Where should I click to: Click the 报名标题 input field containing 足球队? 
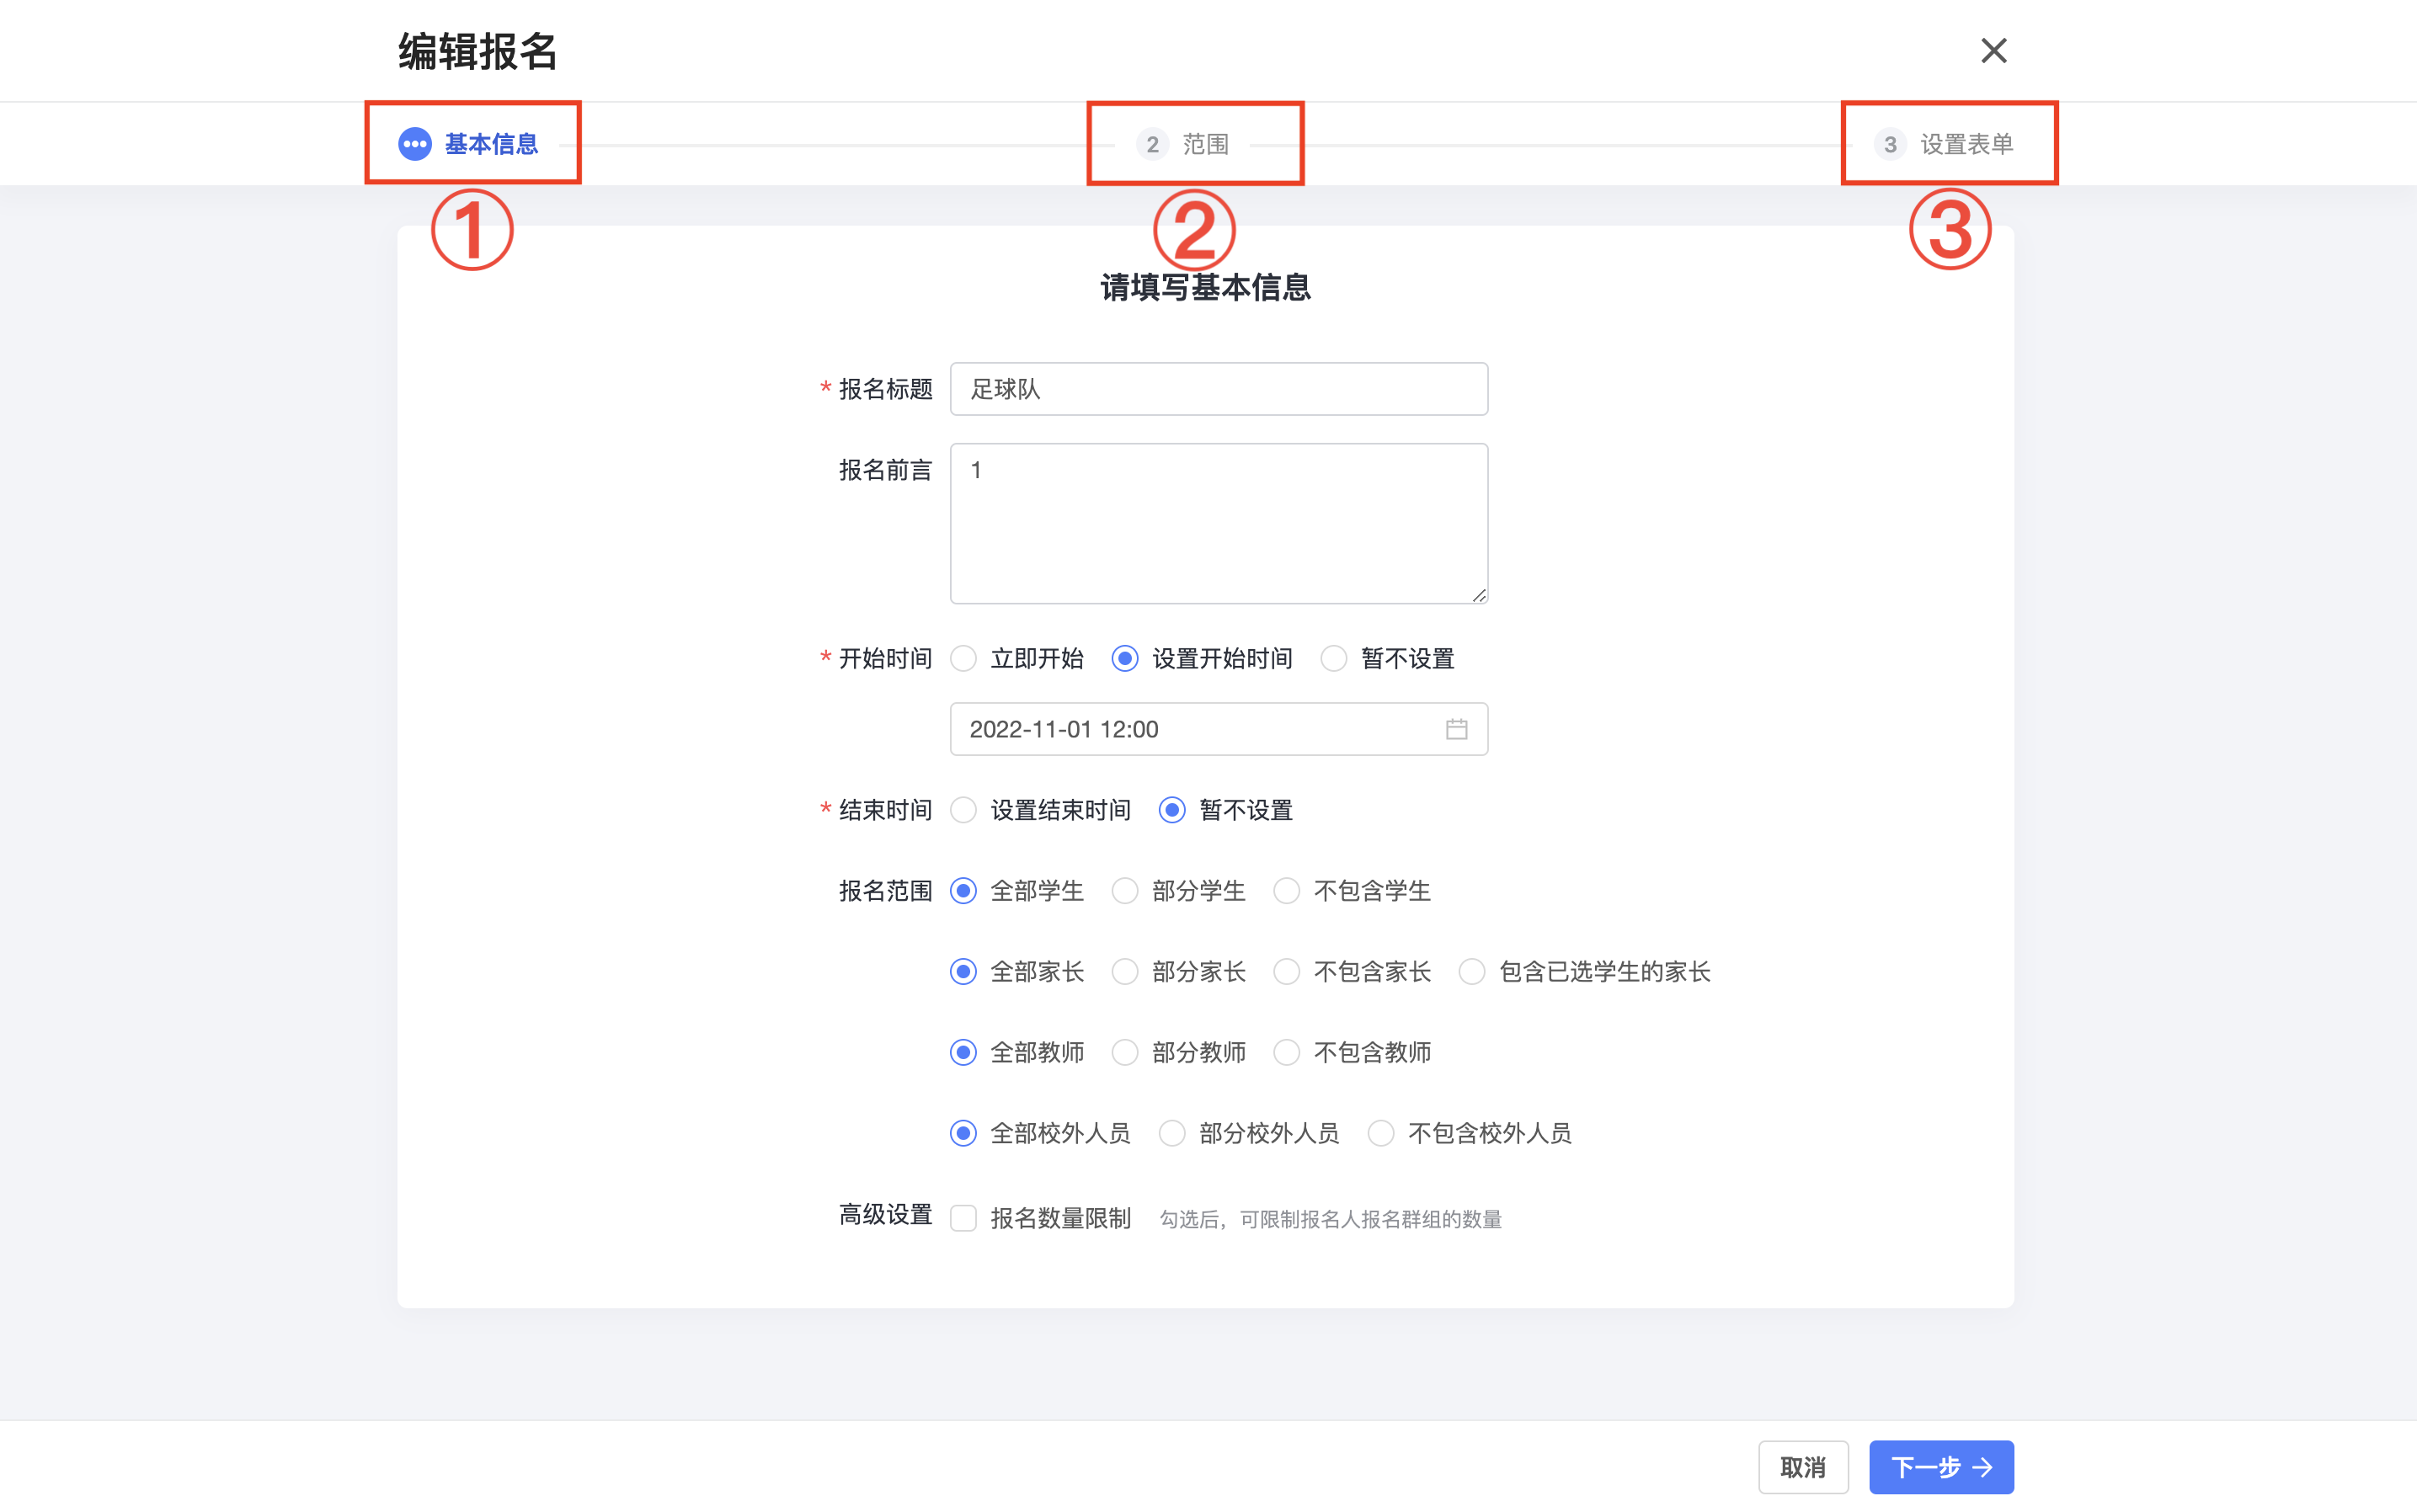(x=1219, y=389)
